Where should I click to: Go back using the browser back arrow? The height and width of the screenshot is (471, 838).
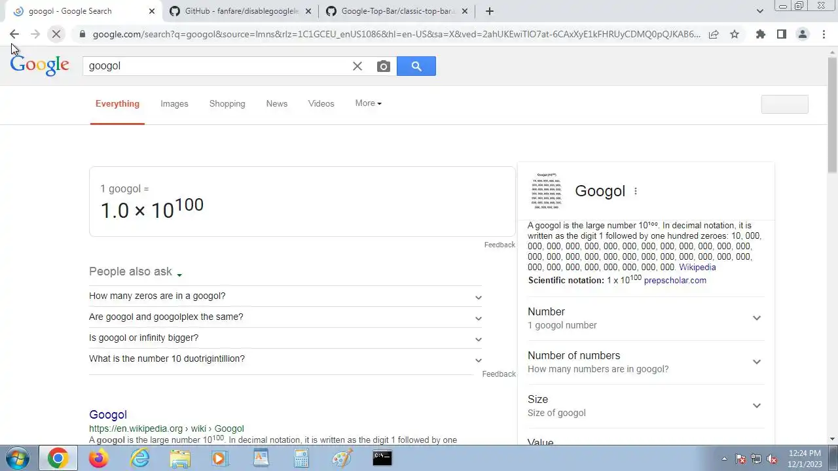click(x=14, y=34)
